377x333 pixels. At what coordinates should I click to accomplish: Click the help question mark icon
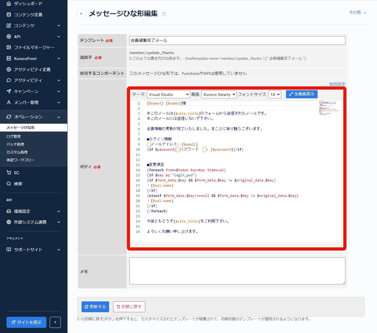pos(164,14)
